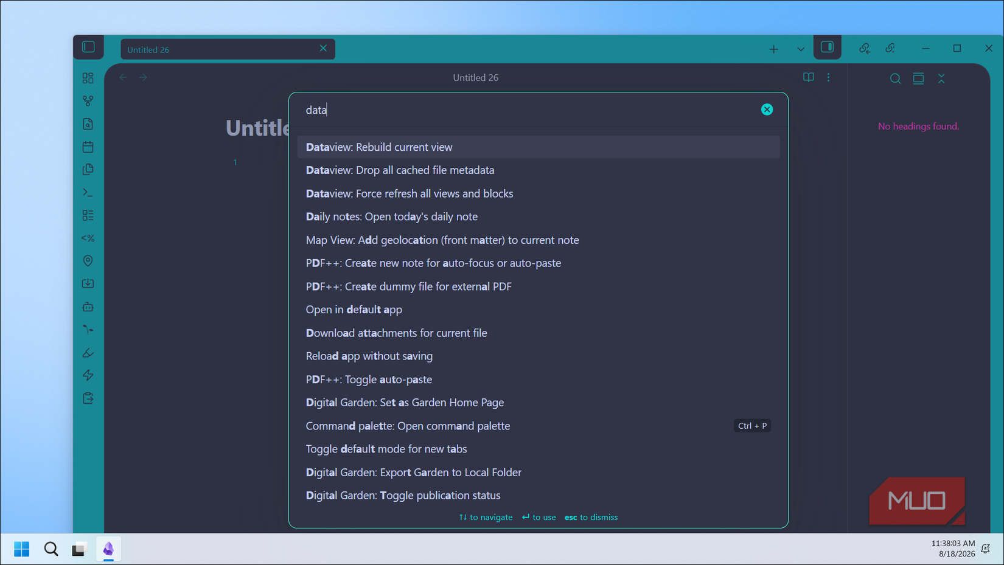Open Task View on taskbar
The image size is (1004, 565).
79,549
